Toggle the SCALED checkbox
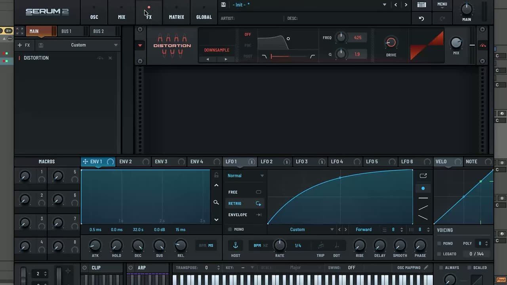This screenshot has width=507, height=285. point(469,268)
